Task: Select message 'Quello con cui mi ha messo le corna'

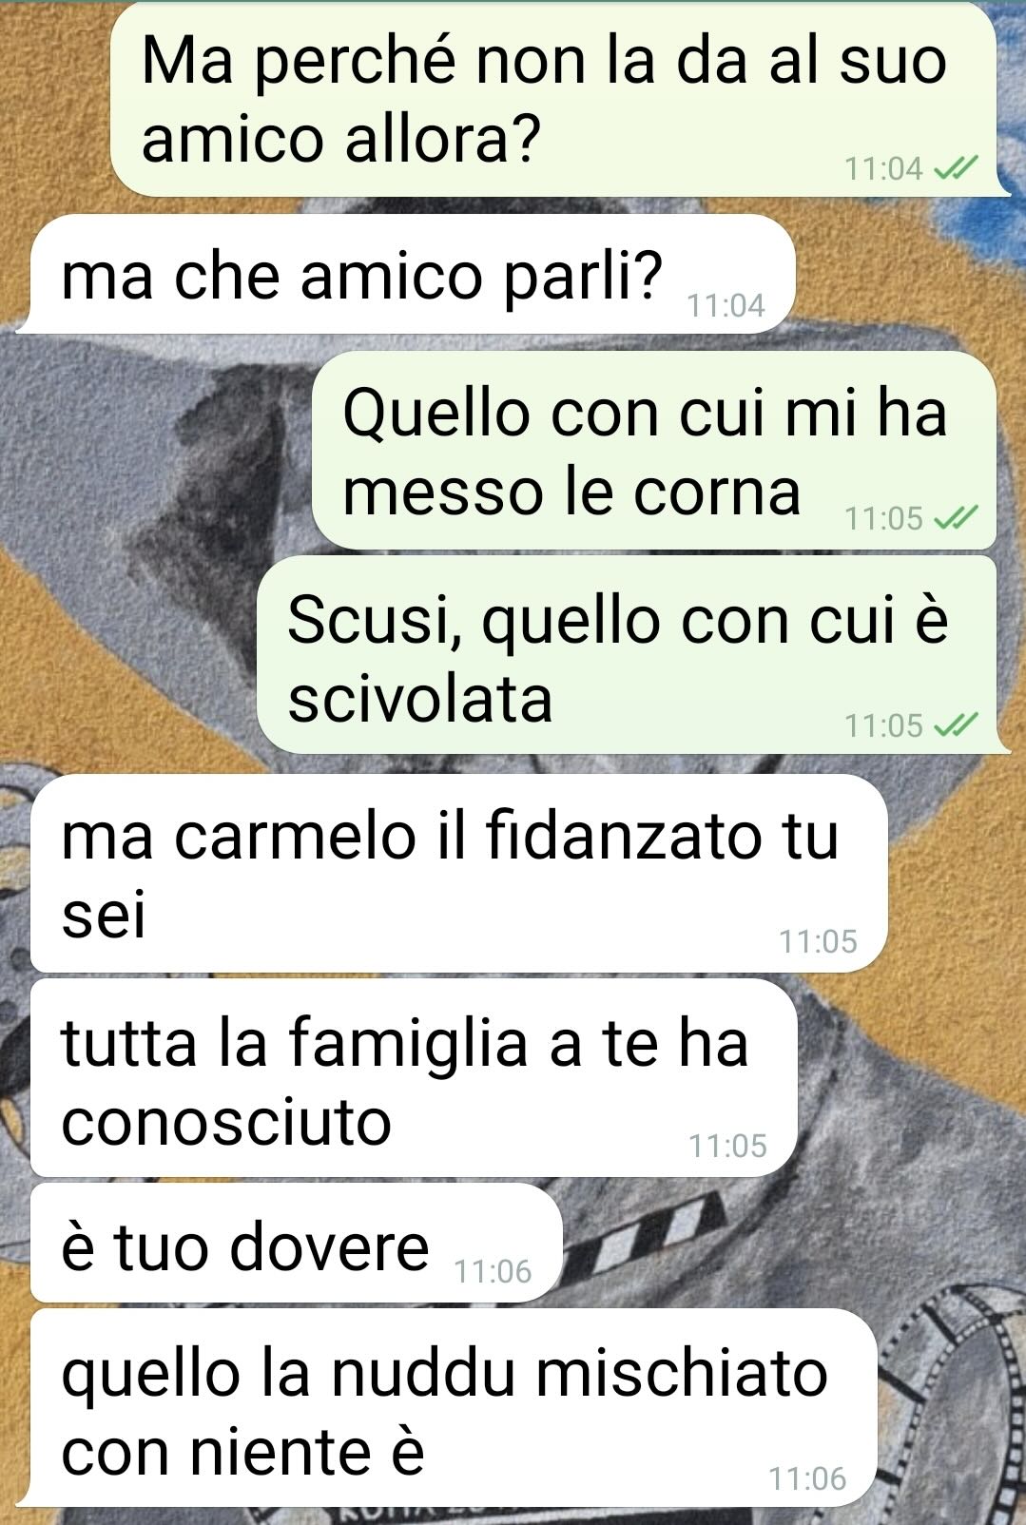Action: click(654, 450)
